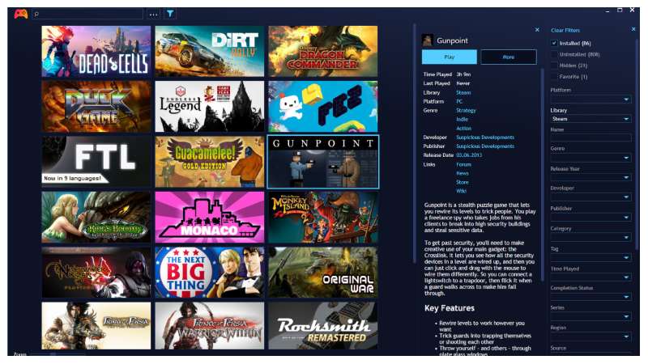This screenshot has height=364, width=648.
Task: Click the Name filter text field
Action: click(x=590, y=138)
